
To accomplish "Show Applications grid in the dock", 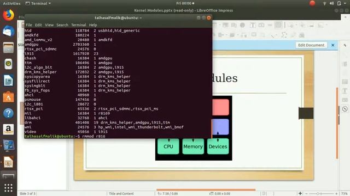I will pyautogui.click(x=8, y=188).
